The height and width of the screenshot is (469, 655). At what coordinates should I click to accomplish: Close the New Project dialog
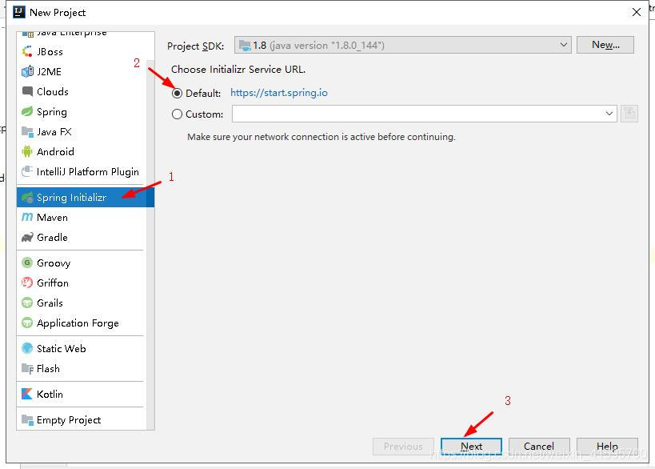636,12
